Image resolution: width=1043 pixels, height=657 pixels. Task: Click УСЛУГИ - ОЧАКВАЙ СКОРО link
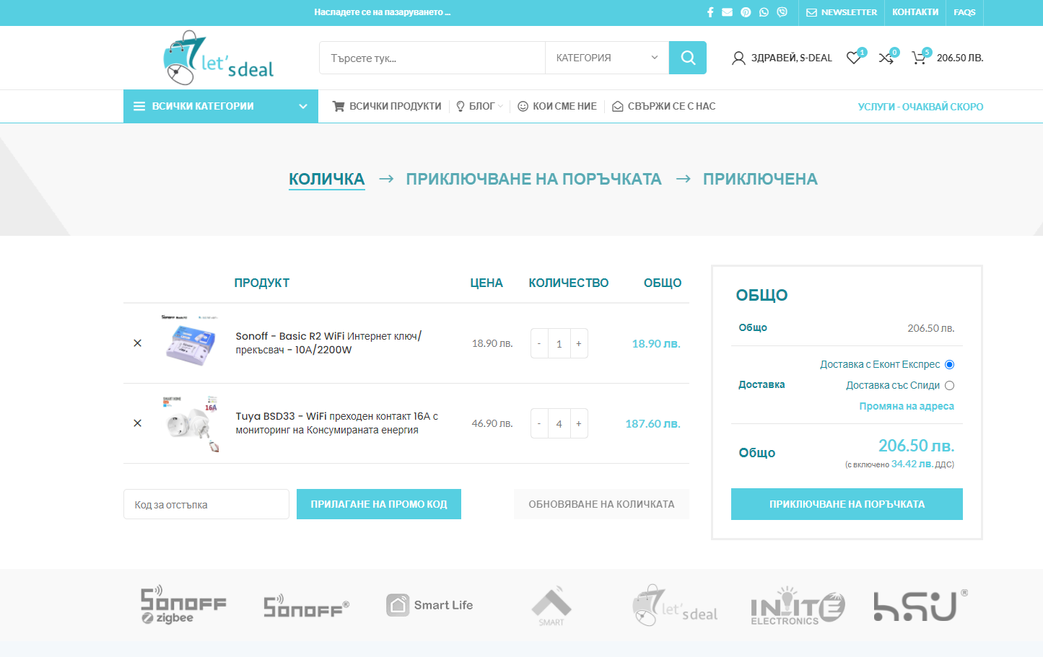pos(920,107)
